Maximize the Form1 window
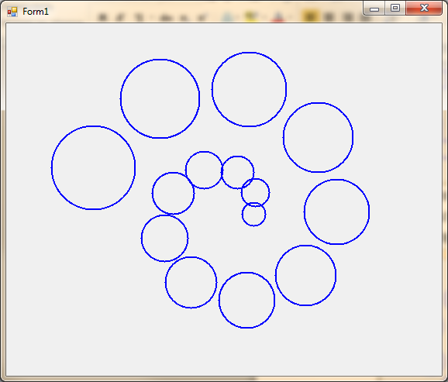The height and width of the screenshot is (382, 448). coord(395,8)
